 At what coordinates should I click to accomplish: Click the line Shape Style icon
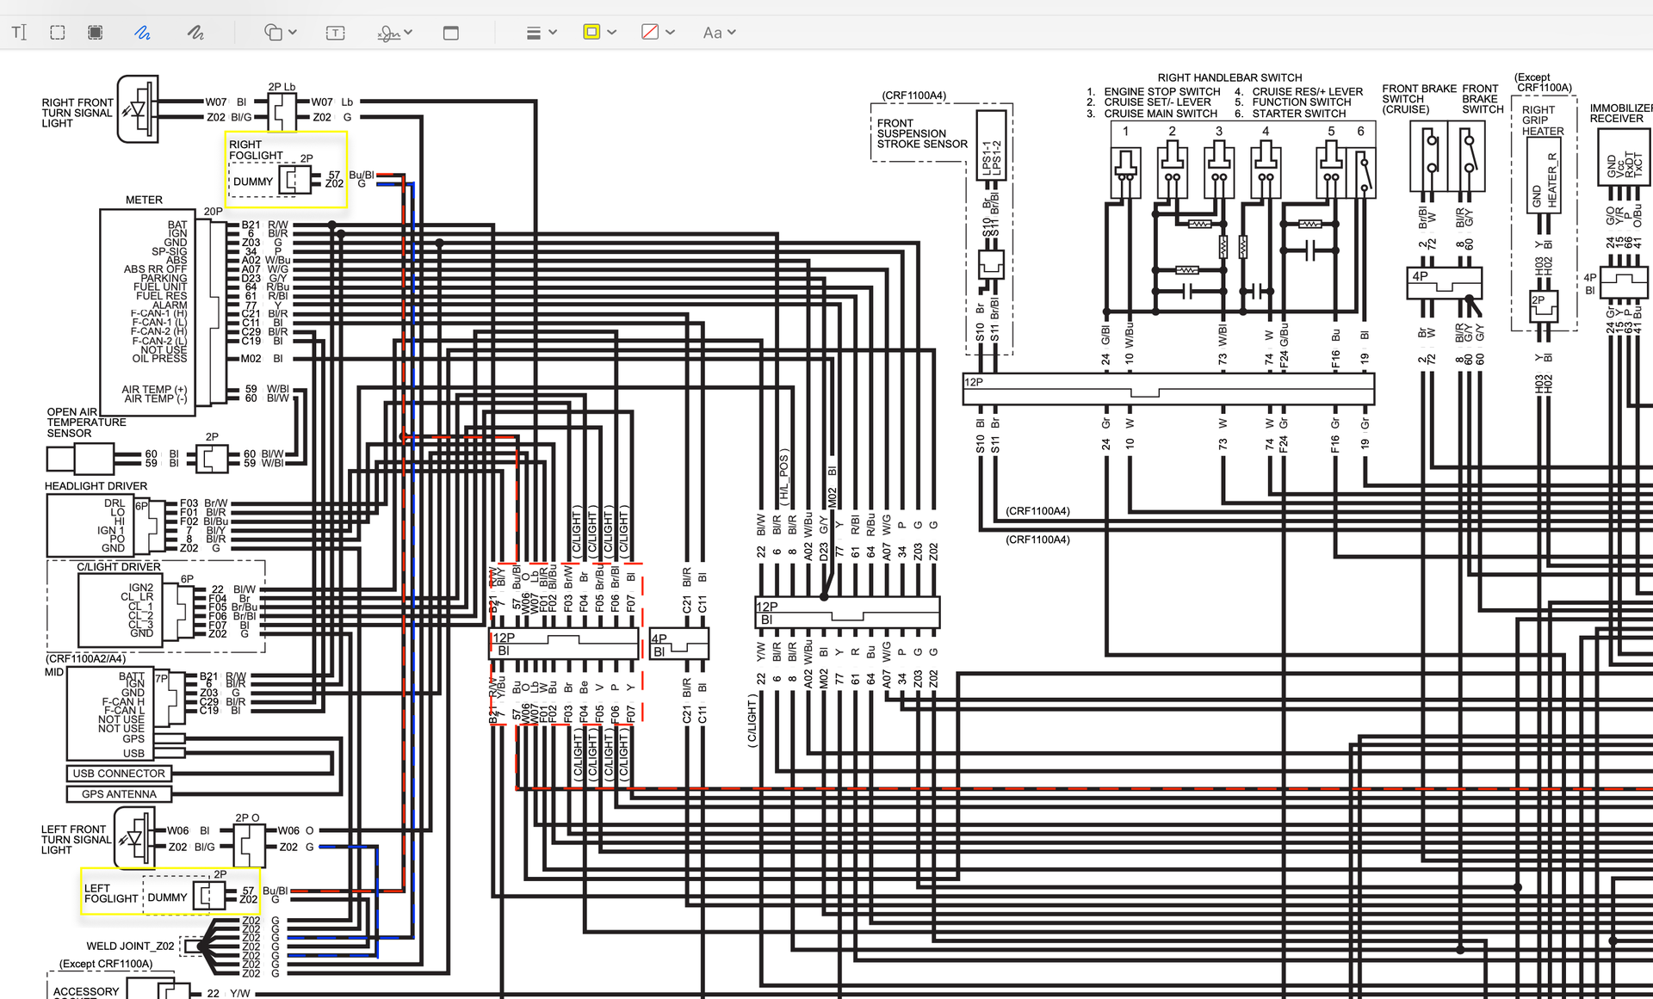pyautogui.click(x=534, y=33)
